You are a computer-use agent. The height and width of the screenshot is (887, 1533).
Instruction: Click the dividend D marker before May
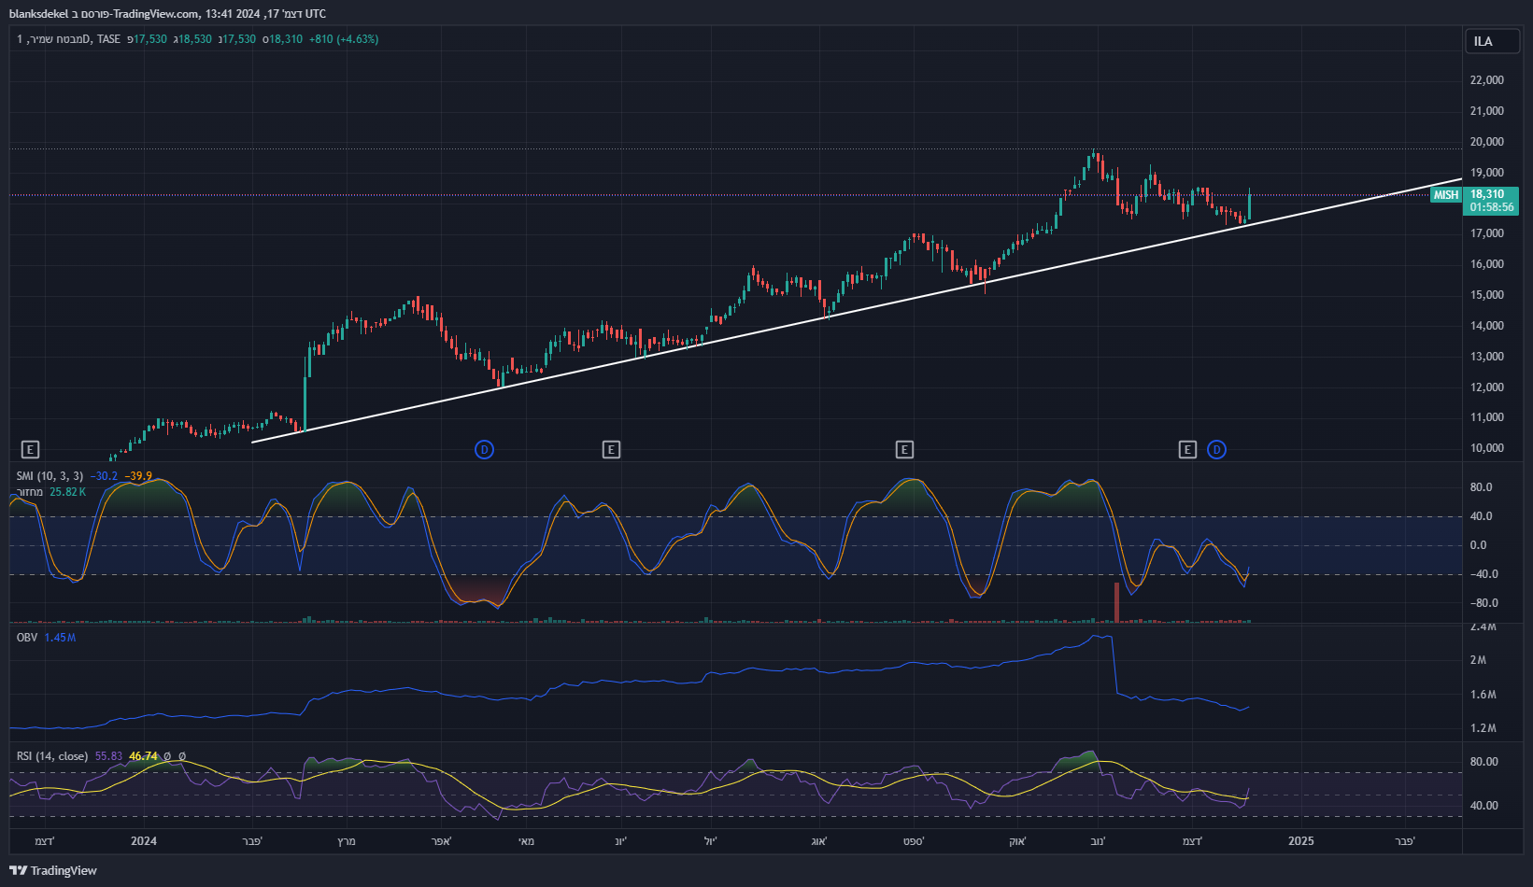pos(484,450)
